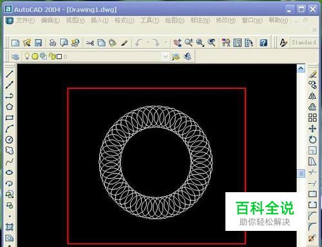Toggle layer 0 freeze sun icon

35,57
